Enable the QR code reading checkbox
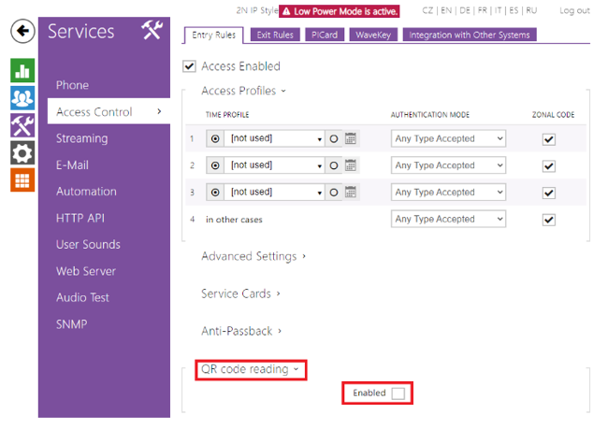608x429 pixels. 398,393
